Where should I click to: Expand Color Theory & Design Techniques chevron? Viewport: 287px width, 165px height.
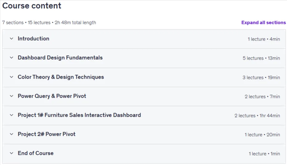tap(11, 77)
